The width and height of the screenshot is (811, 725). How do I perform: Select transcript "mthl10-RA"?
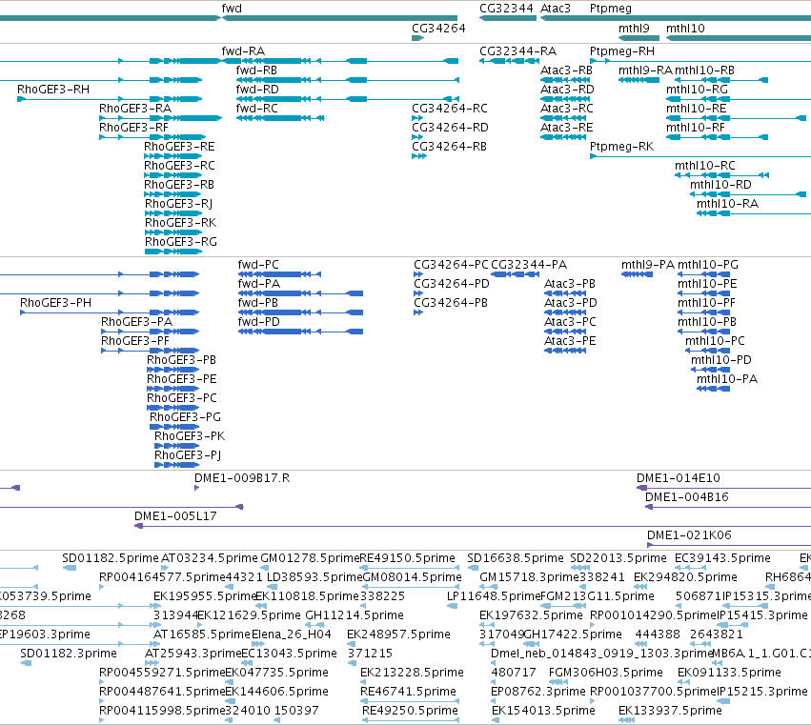point(727,204)
